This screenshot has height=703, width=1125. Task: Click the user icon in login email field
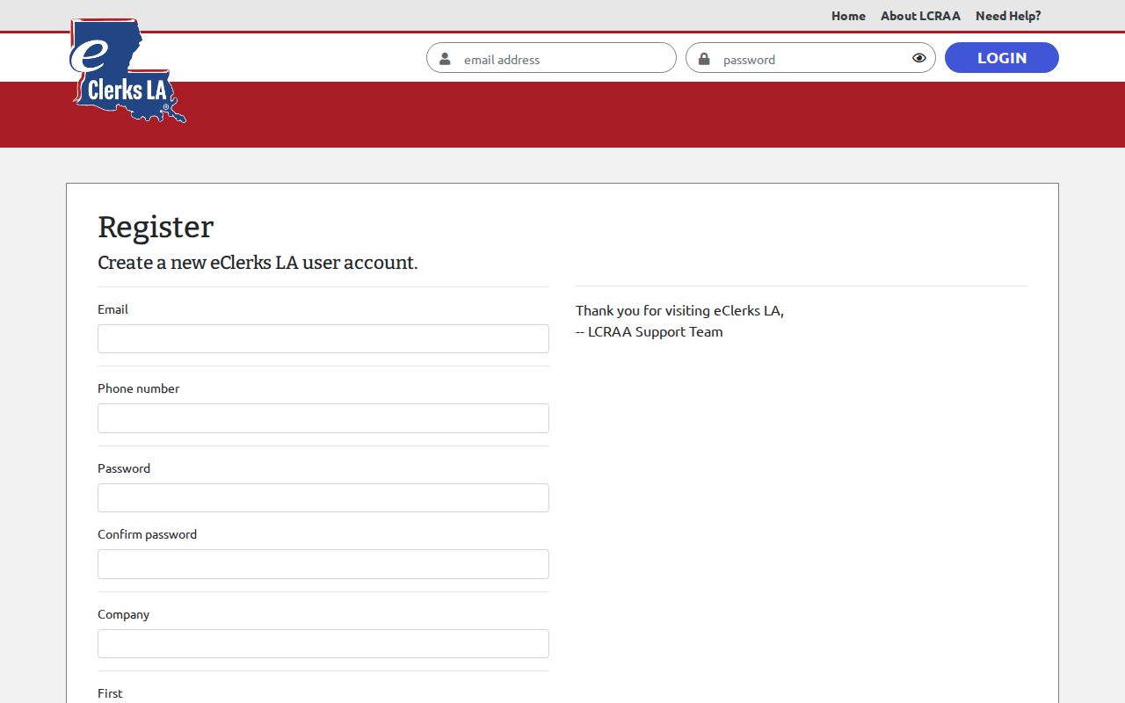point(445,59)
